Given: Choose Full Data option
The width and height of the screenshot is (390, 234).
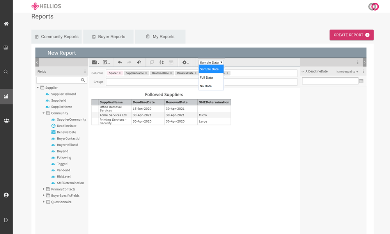Looking at the screenshot, I should (211, 77).
